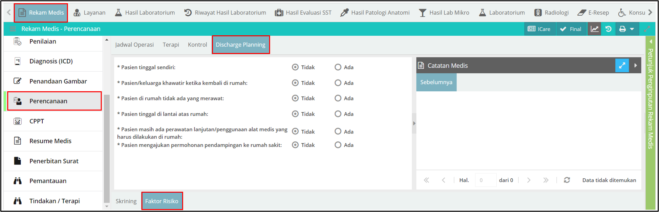Select Resume Medis in sidebar
This screenshot has height=212, width=659.
click(53, 141)
